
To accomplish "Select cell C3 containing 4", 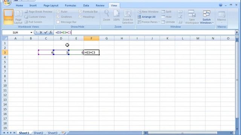I will [46, 52].
